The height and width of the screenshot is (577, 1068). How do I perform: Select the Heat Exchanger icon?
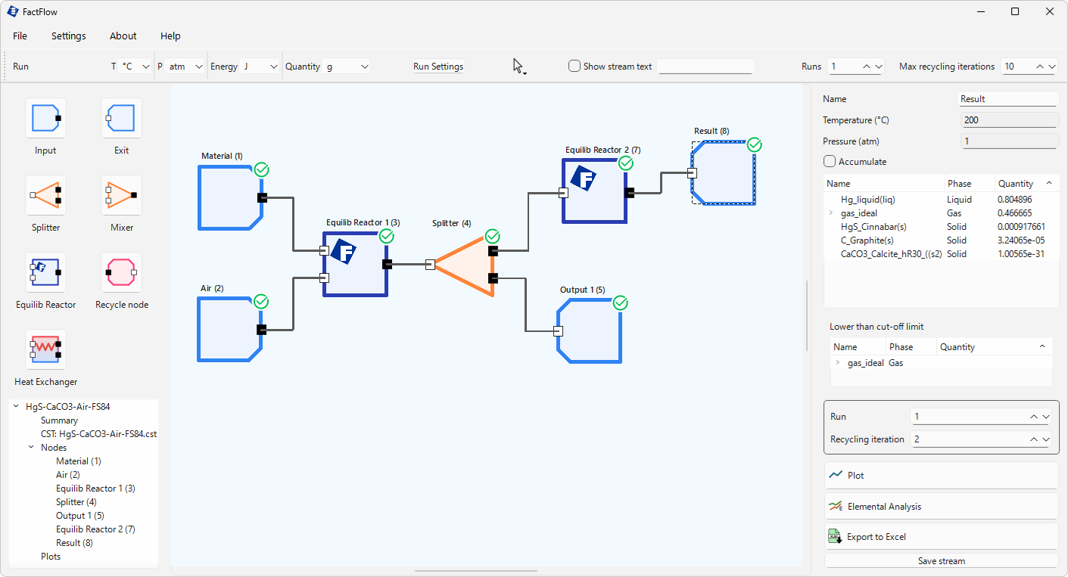click(x=45, y=350)
